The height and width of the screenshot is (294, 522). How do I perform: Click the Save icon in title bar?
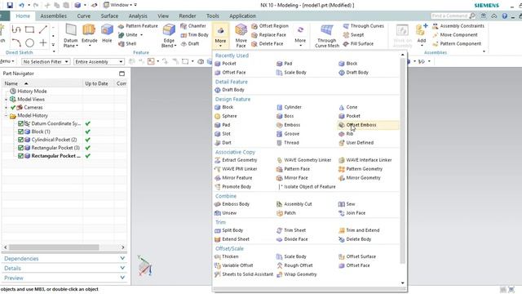(x=10, y=5)
